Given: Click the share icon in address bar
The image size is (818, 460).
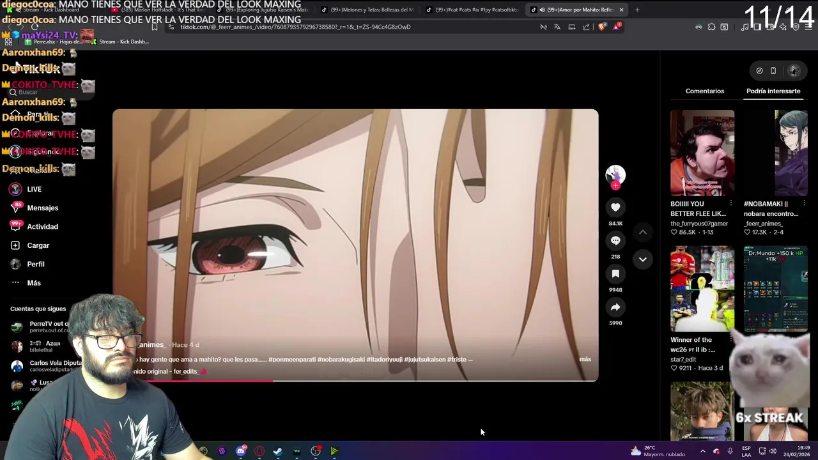Looking at the screenshot, I should (586, 27).
